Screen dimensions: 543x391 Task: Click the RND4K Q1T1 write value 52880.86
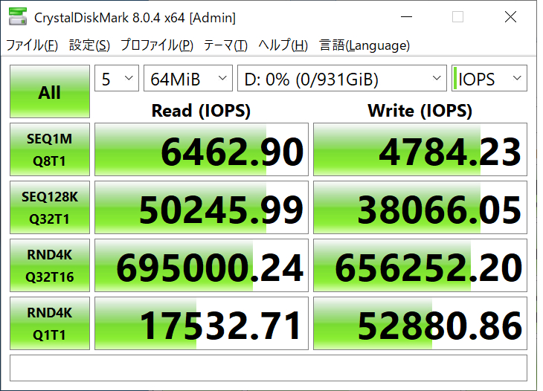420,323
